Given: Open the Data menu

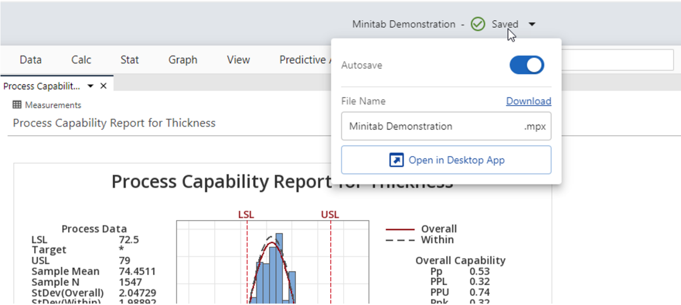Looking at the screenshot, I should click(30, 60).
